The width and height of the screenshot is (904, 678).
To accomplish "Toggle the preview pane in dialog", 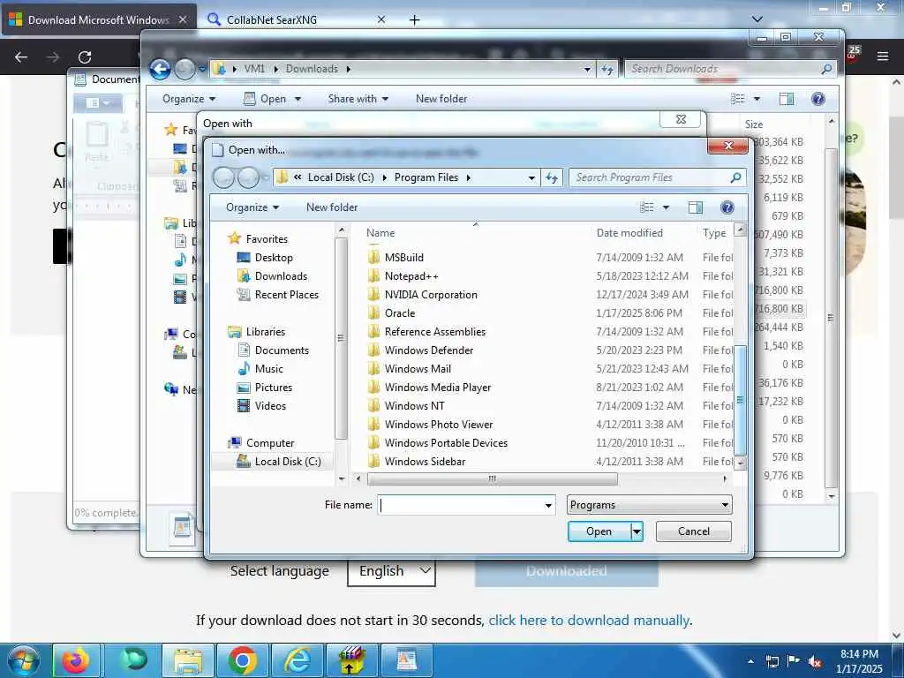I will click(x=696, y=207).
